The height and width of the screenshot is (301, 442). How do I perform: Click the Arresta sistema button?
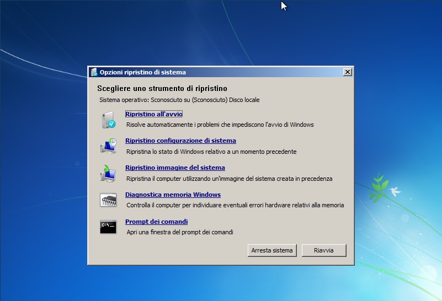pos(272,250)
